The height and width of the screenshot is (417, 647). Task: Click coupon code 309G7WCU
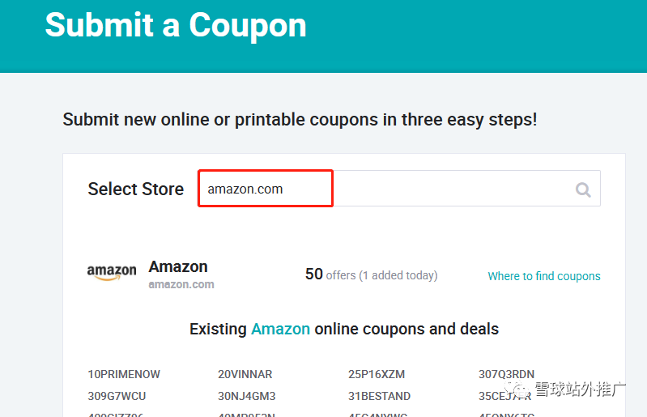(117, 396)
